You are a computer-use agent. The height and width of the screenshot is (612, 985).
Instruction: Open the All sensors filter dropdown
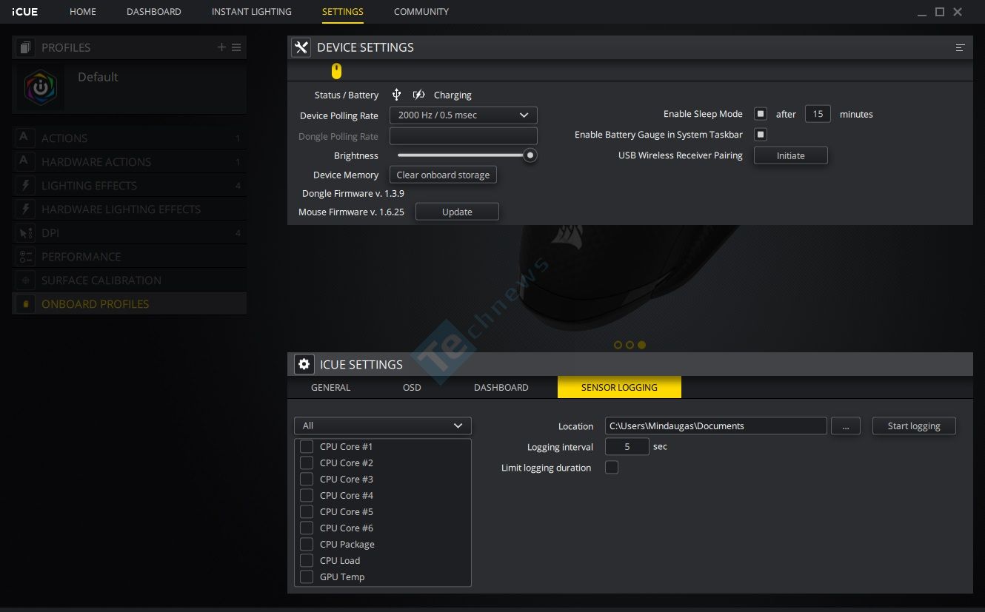382,426
